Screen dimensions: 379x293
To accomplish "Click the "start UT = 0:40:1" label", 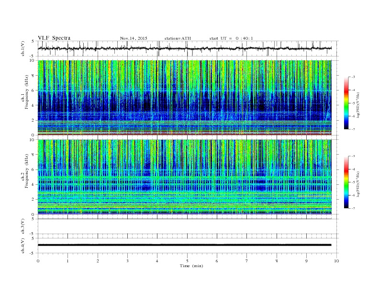I will tap(231, 38).
